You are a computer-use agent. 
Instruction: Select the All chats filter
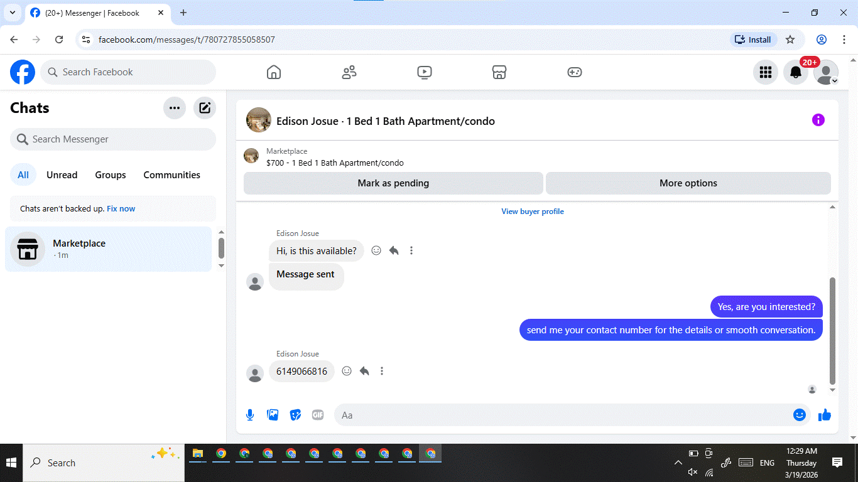pyautogui.click(x=23, y=175)
